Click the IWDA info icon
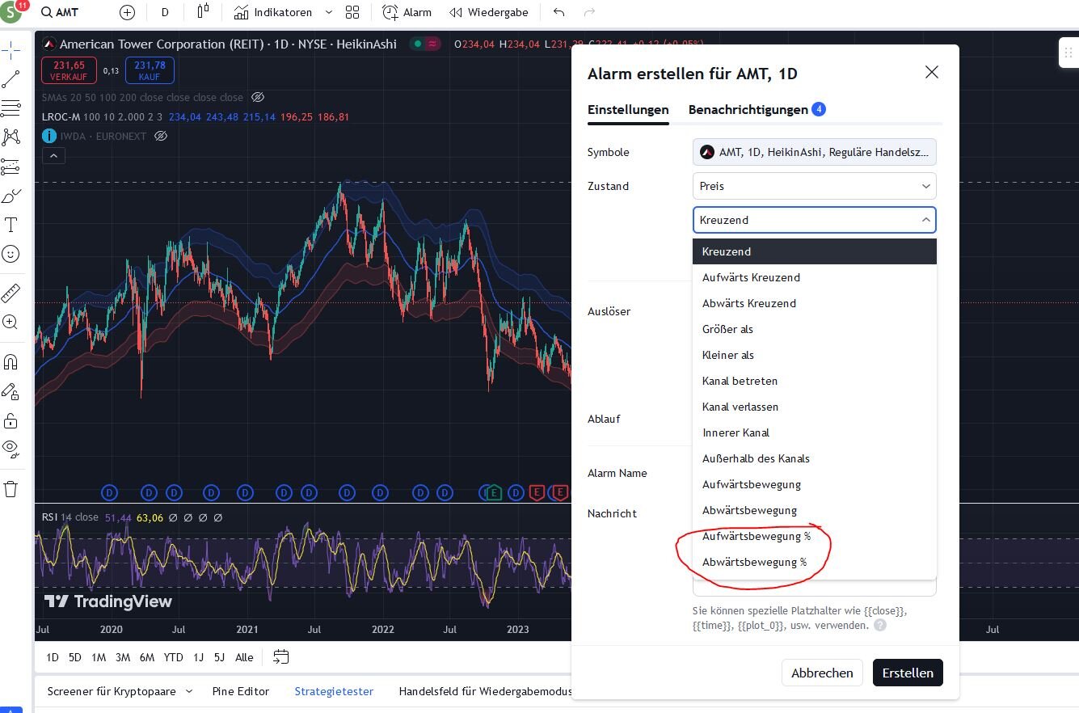Viewport: 1079px width, 713px height. [x=49, y=136]
